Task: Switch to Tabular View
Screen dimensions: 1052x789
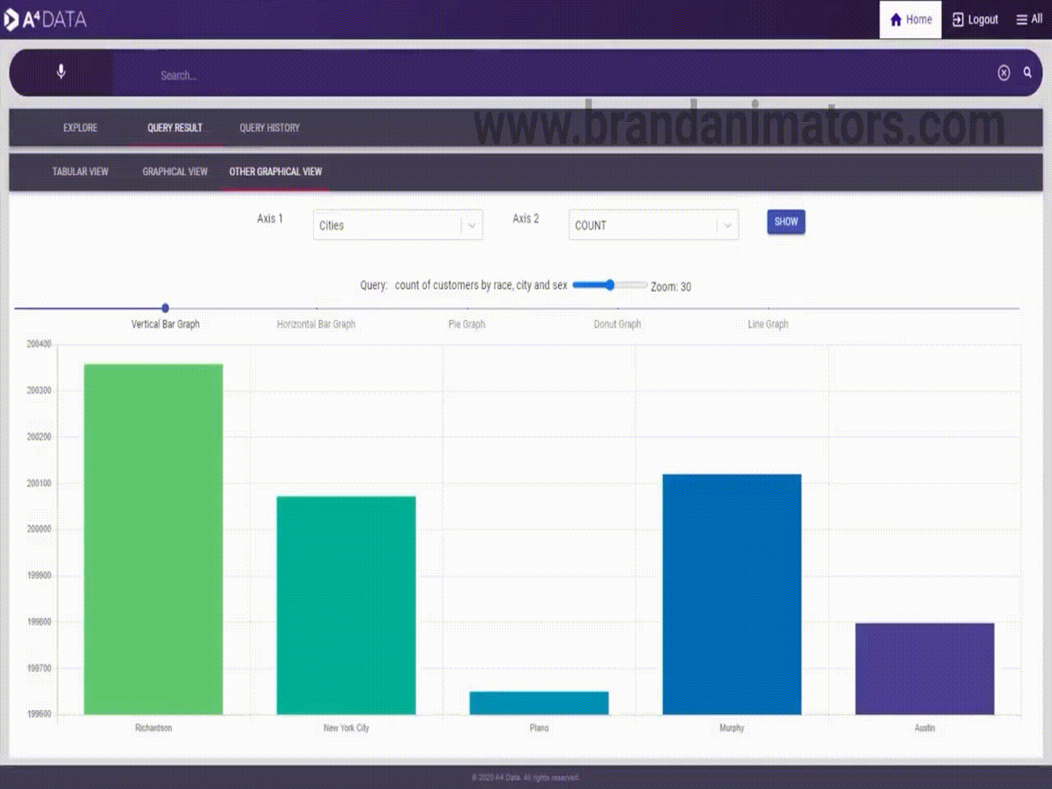Action: click(x=80, y=172)
